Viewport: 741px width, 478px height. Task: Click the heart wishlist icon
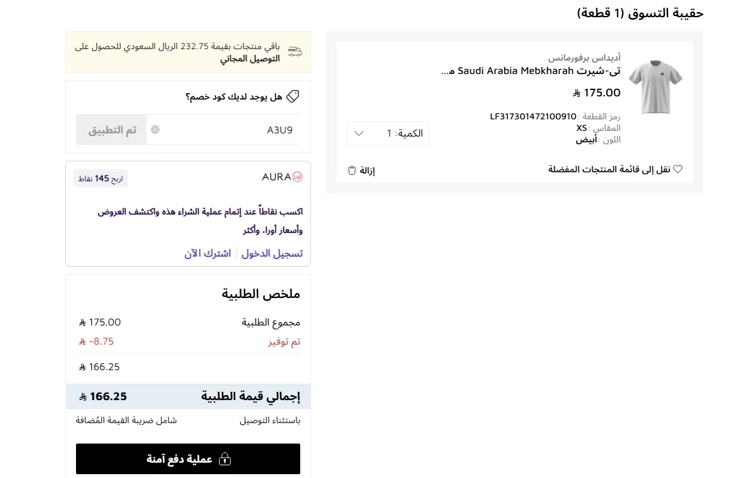coord(678,169)
